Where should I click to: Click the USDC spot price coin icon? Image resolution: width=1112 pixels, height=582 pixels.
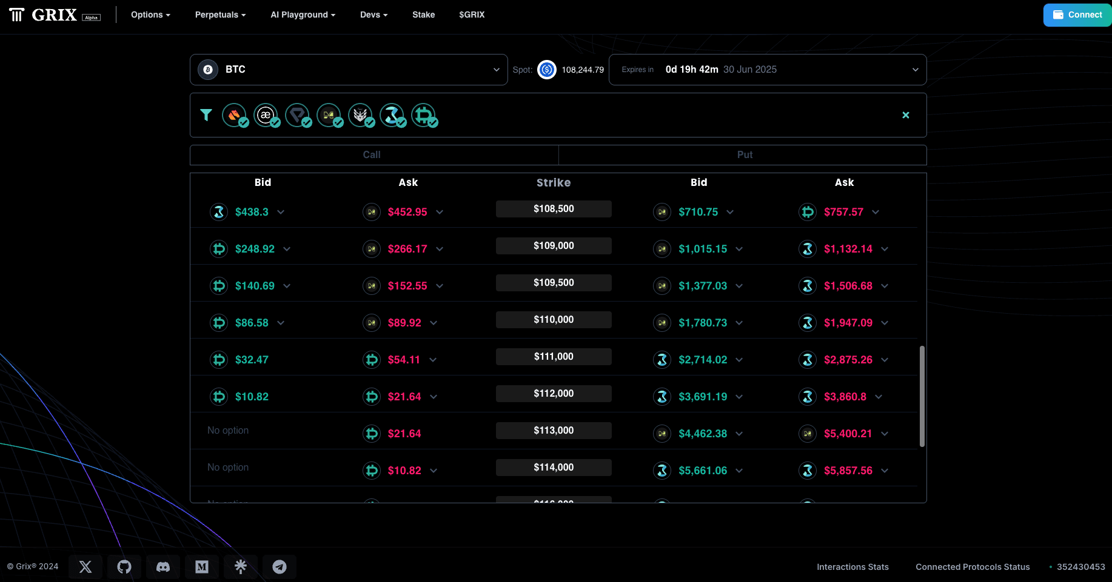[546, 70]
